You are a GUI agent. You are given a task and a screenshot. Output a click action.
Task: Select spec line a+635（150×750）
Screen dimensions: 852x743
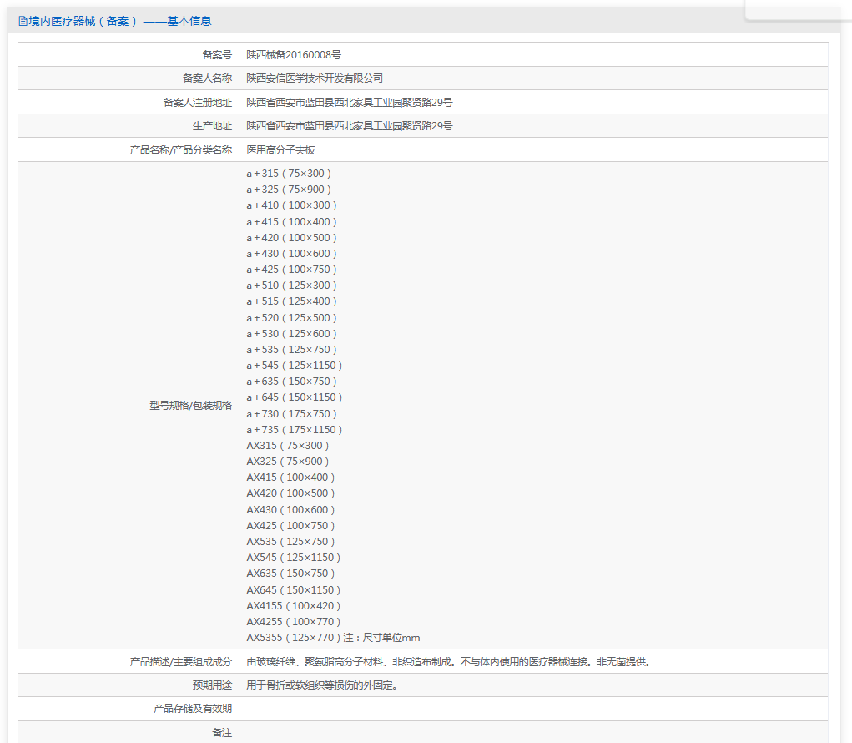click(x=292, y=381)
